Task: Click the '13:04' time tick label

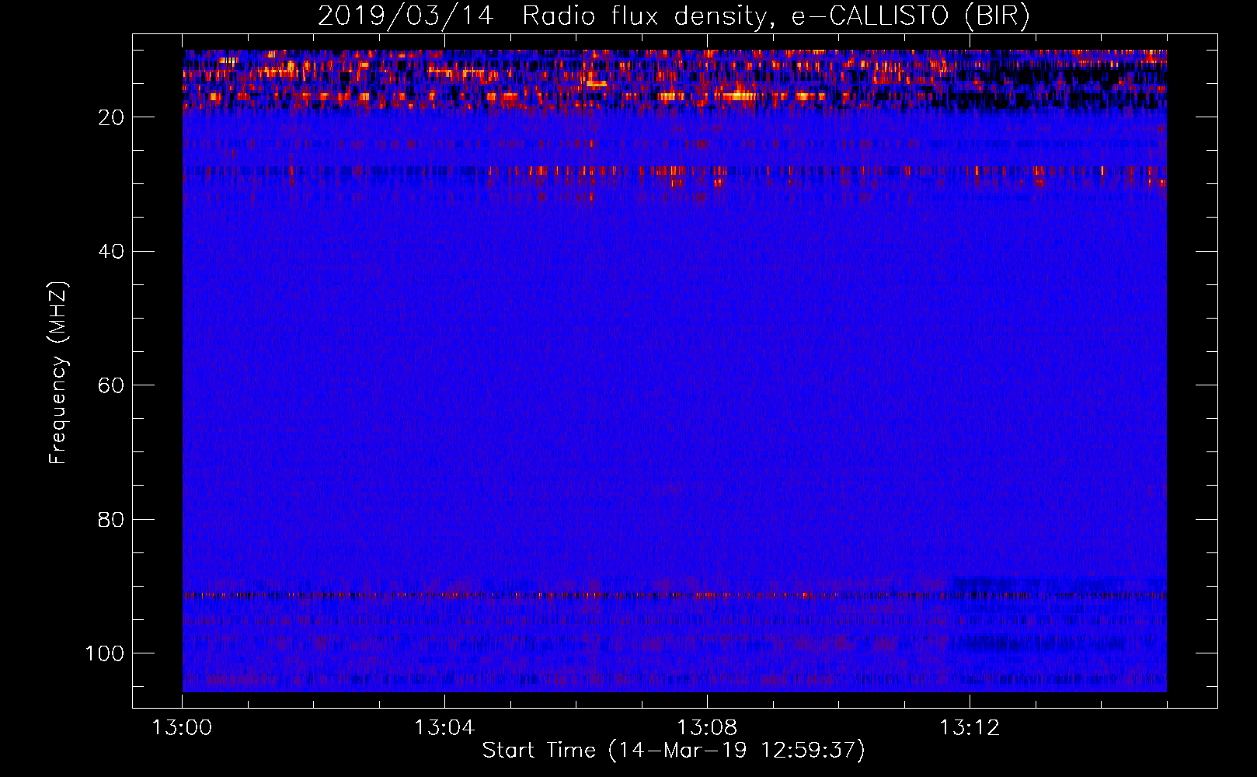Action: tap(444, 728)
